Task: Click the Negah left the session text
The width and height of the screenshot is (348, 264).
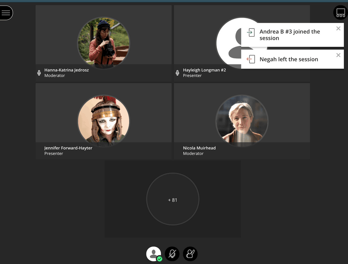Action: click(289, 59)
